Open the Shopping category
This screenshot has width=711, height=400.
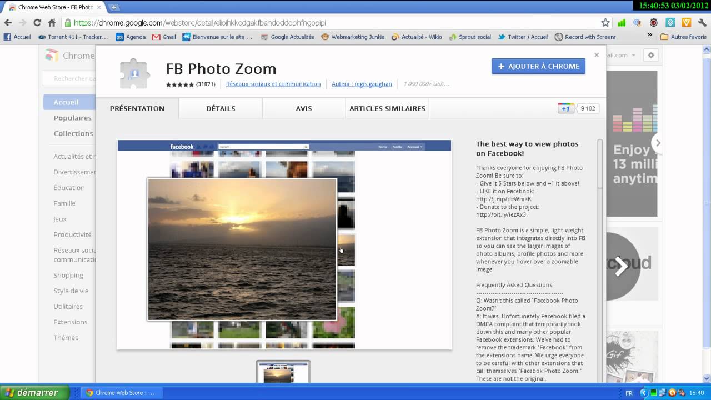tap(68, 275)
